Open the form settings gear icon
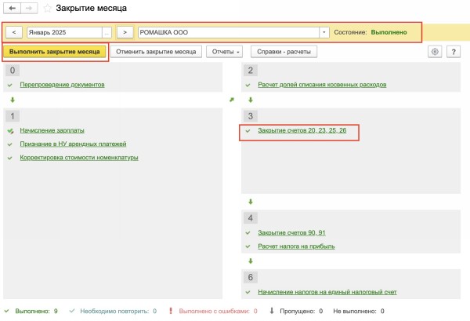 [435, 52]
